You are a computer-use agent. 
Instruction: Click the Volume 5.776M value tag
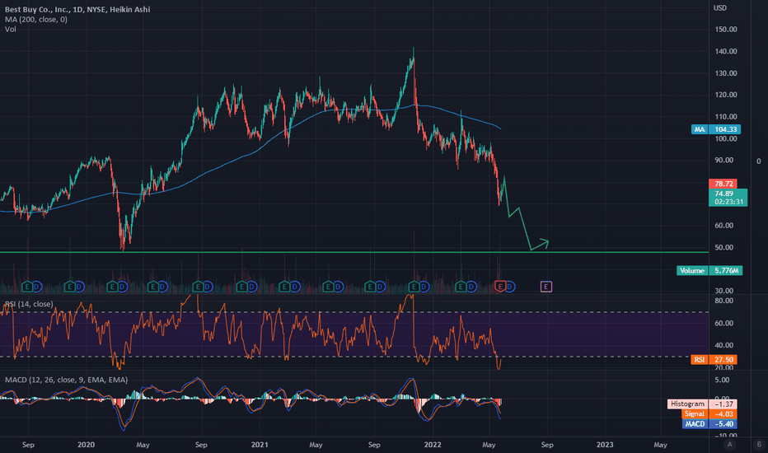pos(709,270)
